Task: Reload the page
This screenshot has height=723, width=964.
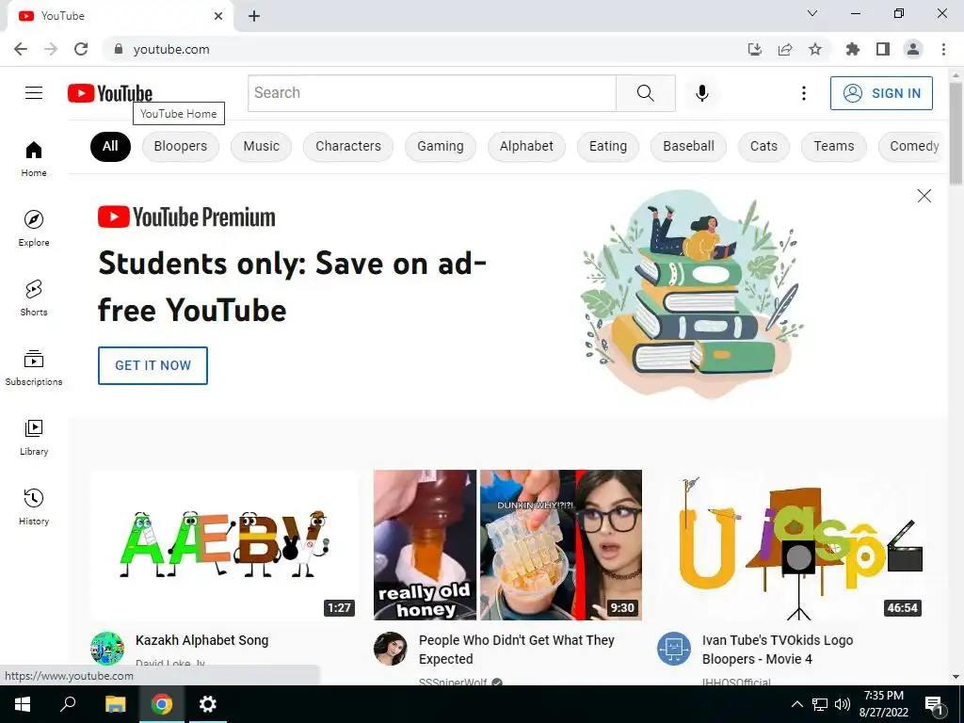Action: click(x=81, y=49)
